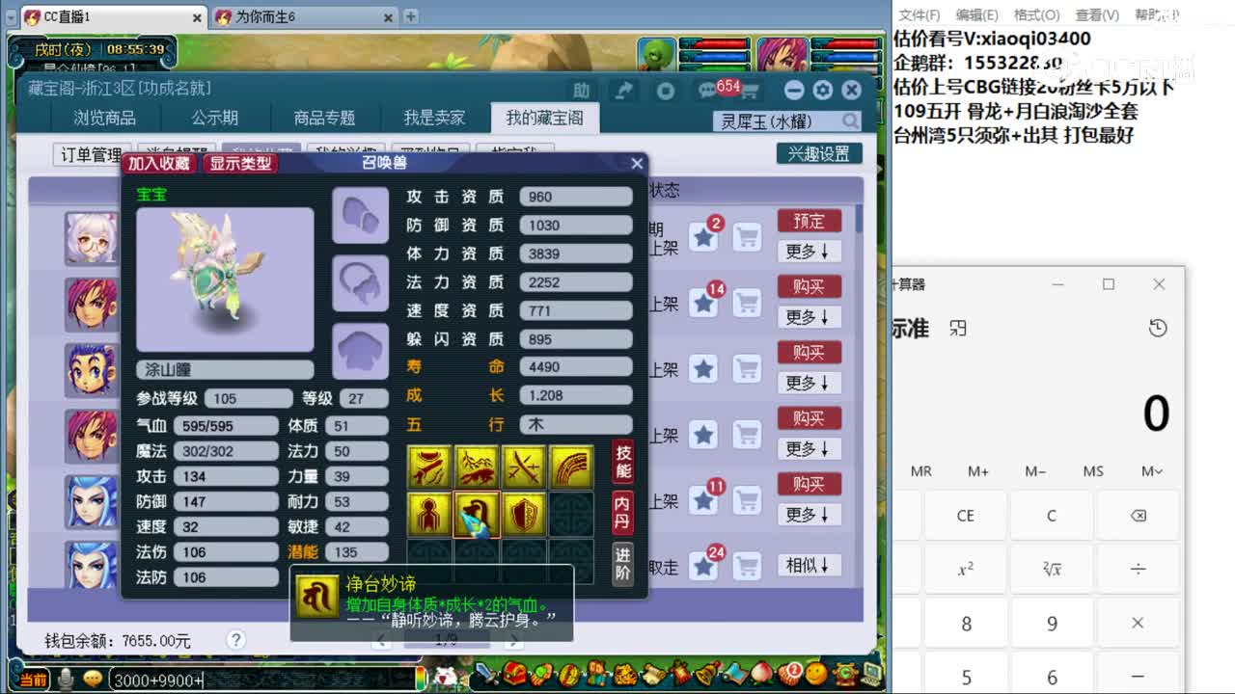Click the 显示类型 button
1235x694 pixels.
[x=240, y=163]
